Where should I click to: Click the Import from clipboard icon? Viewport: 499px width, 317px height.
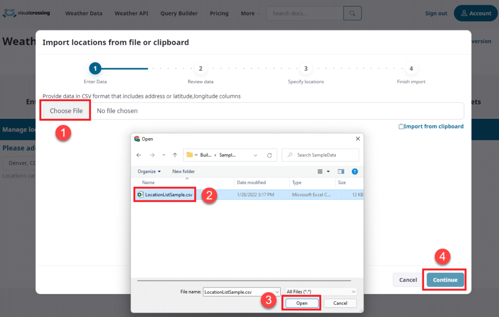(401, 126)
